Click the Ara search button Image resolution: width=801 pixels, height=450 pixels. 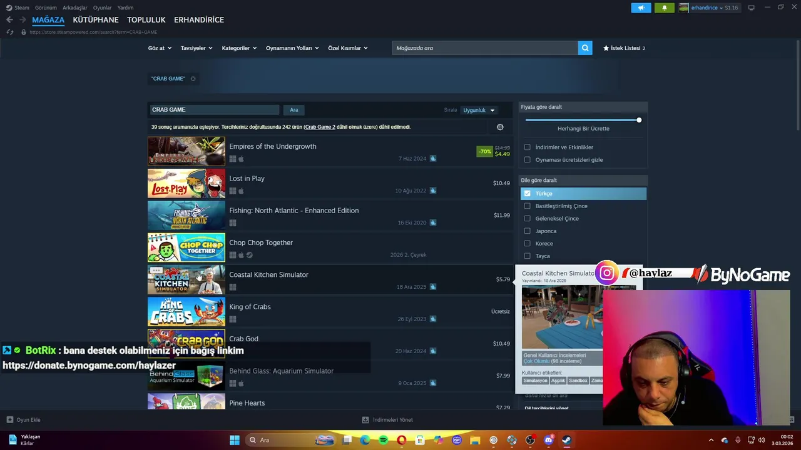pyautogui.click(x=294, y=110)
